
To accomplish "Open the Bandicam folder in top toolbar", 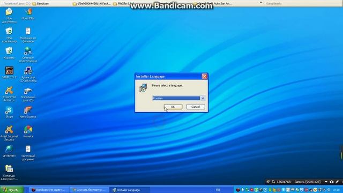I will pos(41,4).
